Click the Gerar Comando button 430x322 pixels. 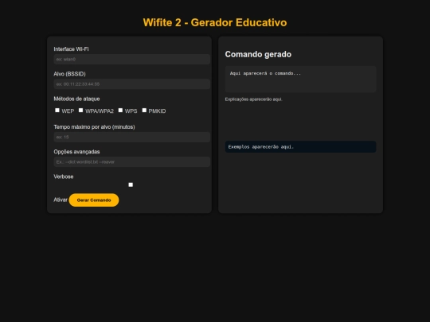coord(94,200)
